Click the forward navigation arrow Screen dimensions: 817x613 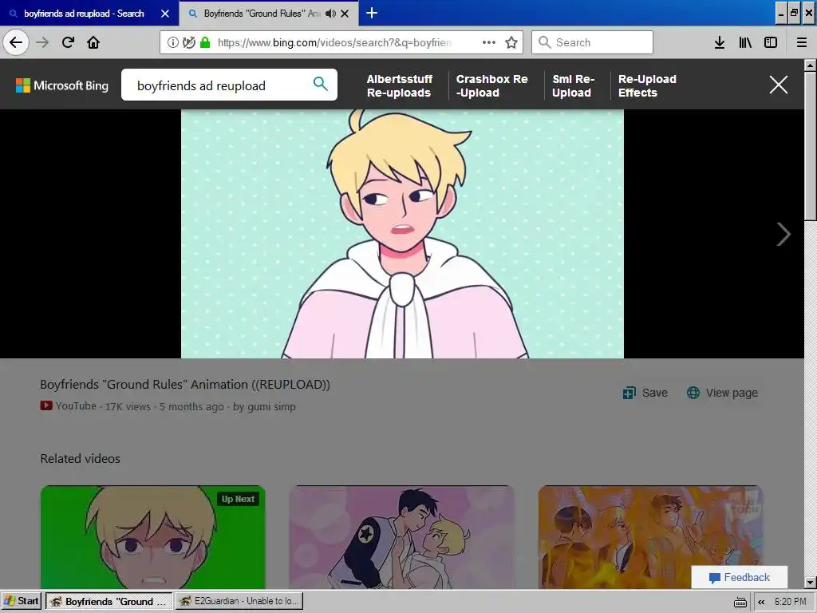click(x=42, y=42)
